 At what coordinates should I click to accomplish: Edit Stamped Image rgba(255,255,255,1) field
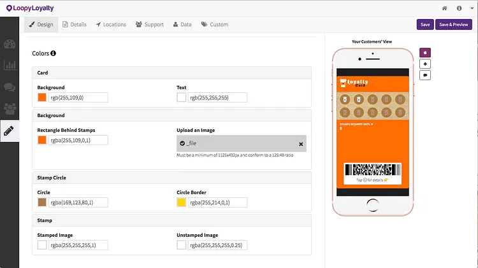(x=78, y=245)
